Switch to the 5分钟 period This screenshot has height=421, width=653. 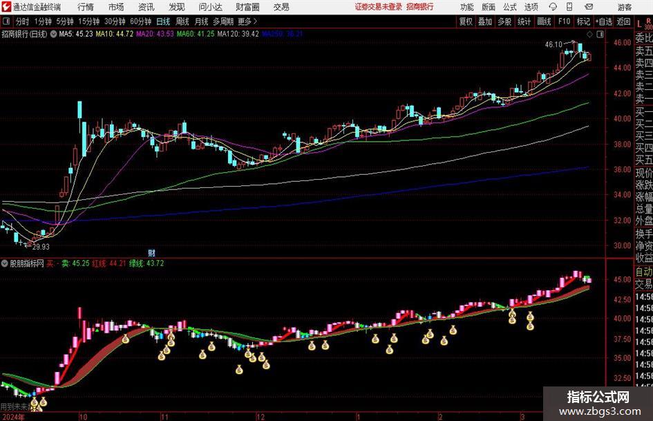tap(65, 21)
